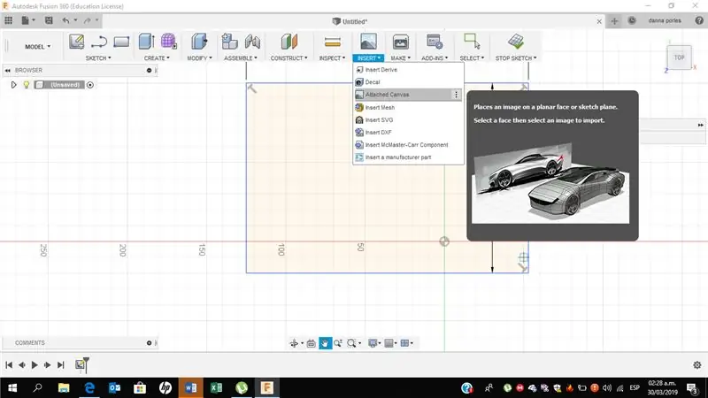The height and width of the screenshot is (398, 708).
Task: Open the MODEL workspace dropdown
Action: (x=37, y=47)
